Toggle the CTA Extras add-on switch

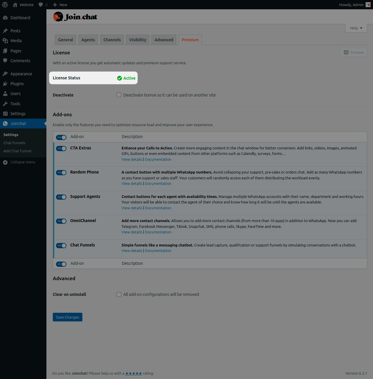61,149
